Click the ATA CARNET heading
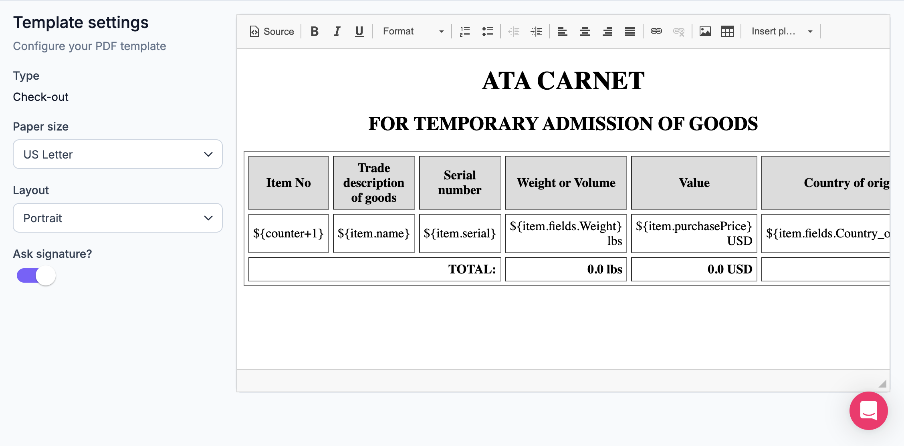Screen dimensions: 904x446 point(563,80)
